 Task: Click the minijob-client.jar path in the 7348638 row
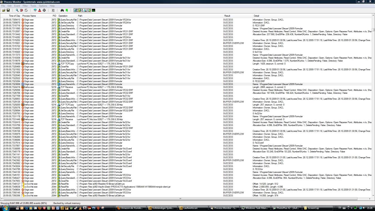click(124, 187)
